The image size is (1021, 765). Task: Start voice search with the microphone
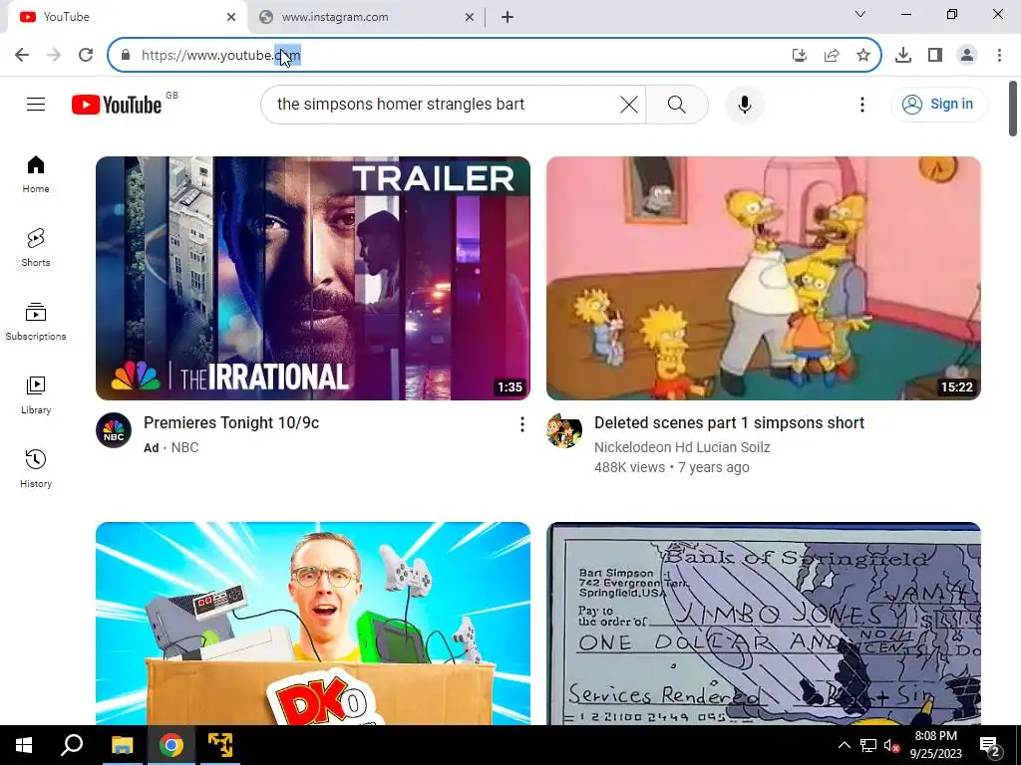[x=744, y=104]
